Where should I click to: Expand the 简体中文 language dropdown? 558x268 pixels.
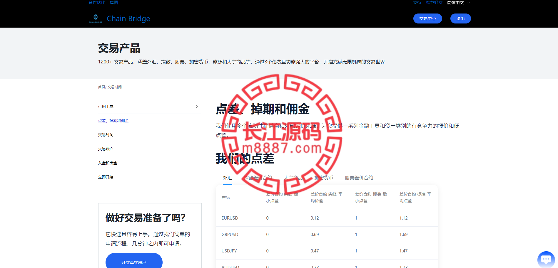[x=459, y=3]
